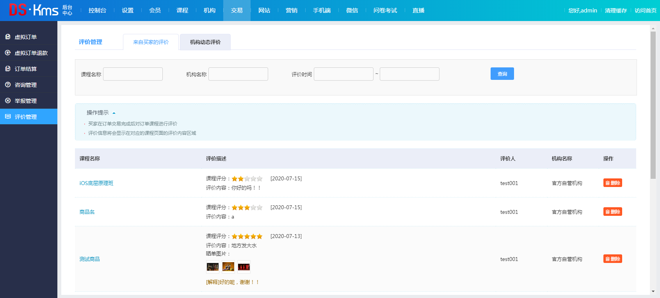660x298 pixels.
Task: Open the 测试商品 course link
Action: 90,259
